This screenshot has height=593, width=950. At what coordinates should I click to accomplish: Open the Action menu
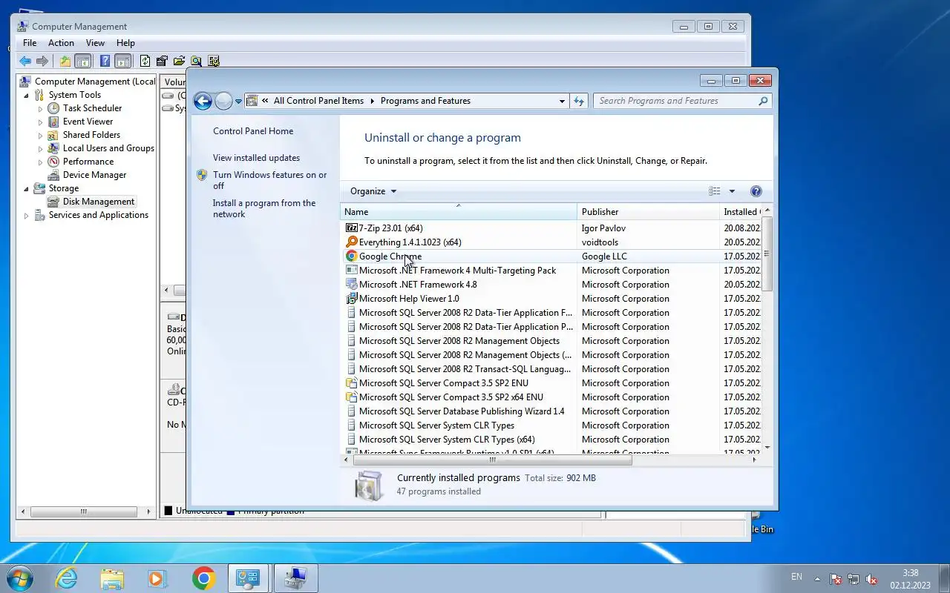pos(61,43)
